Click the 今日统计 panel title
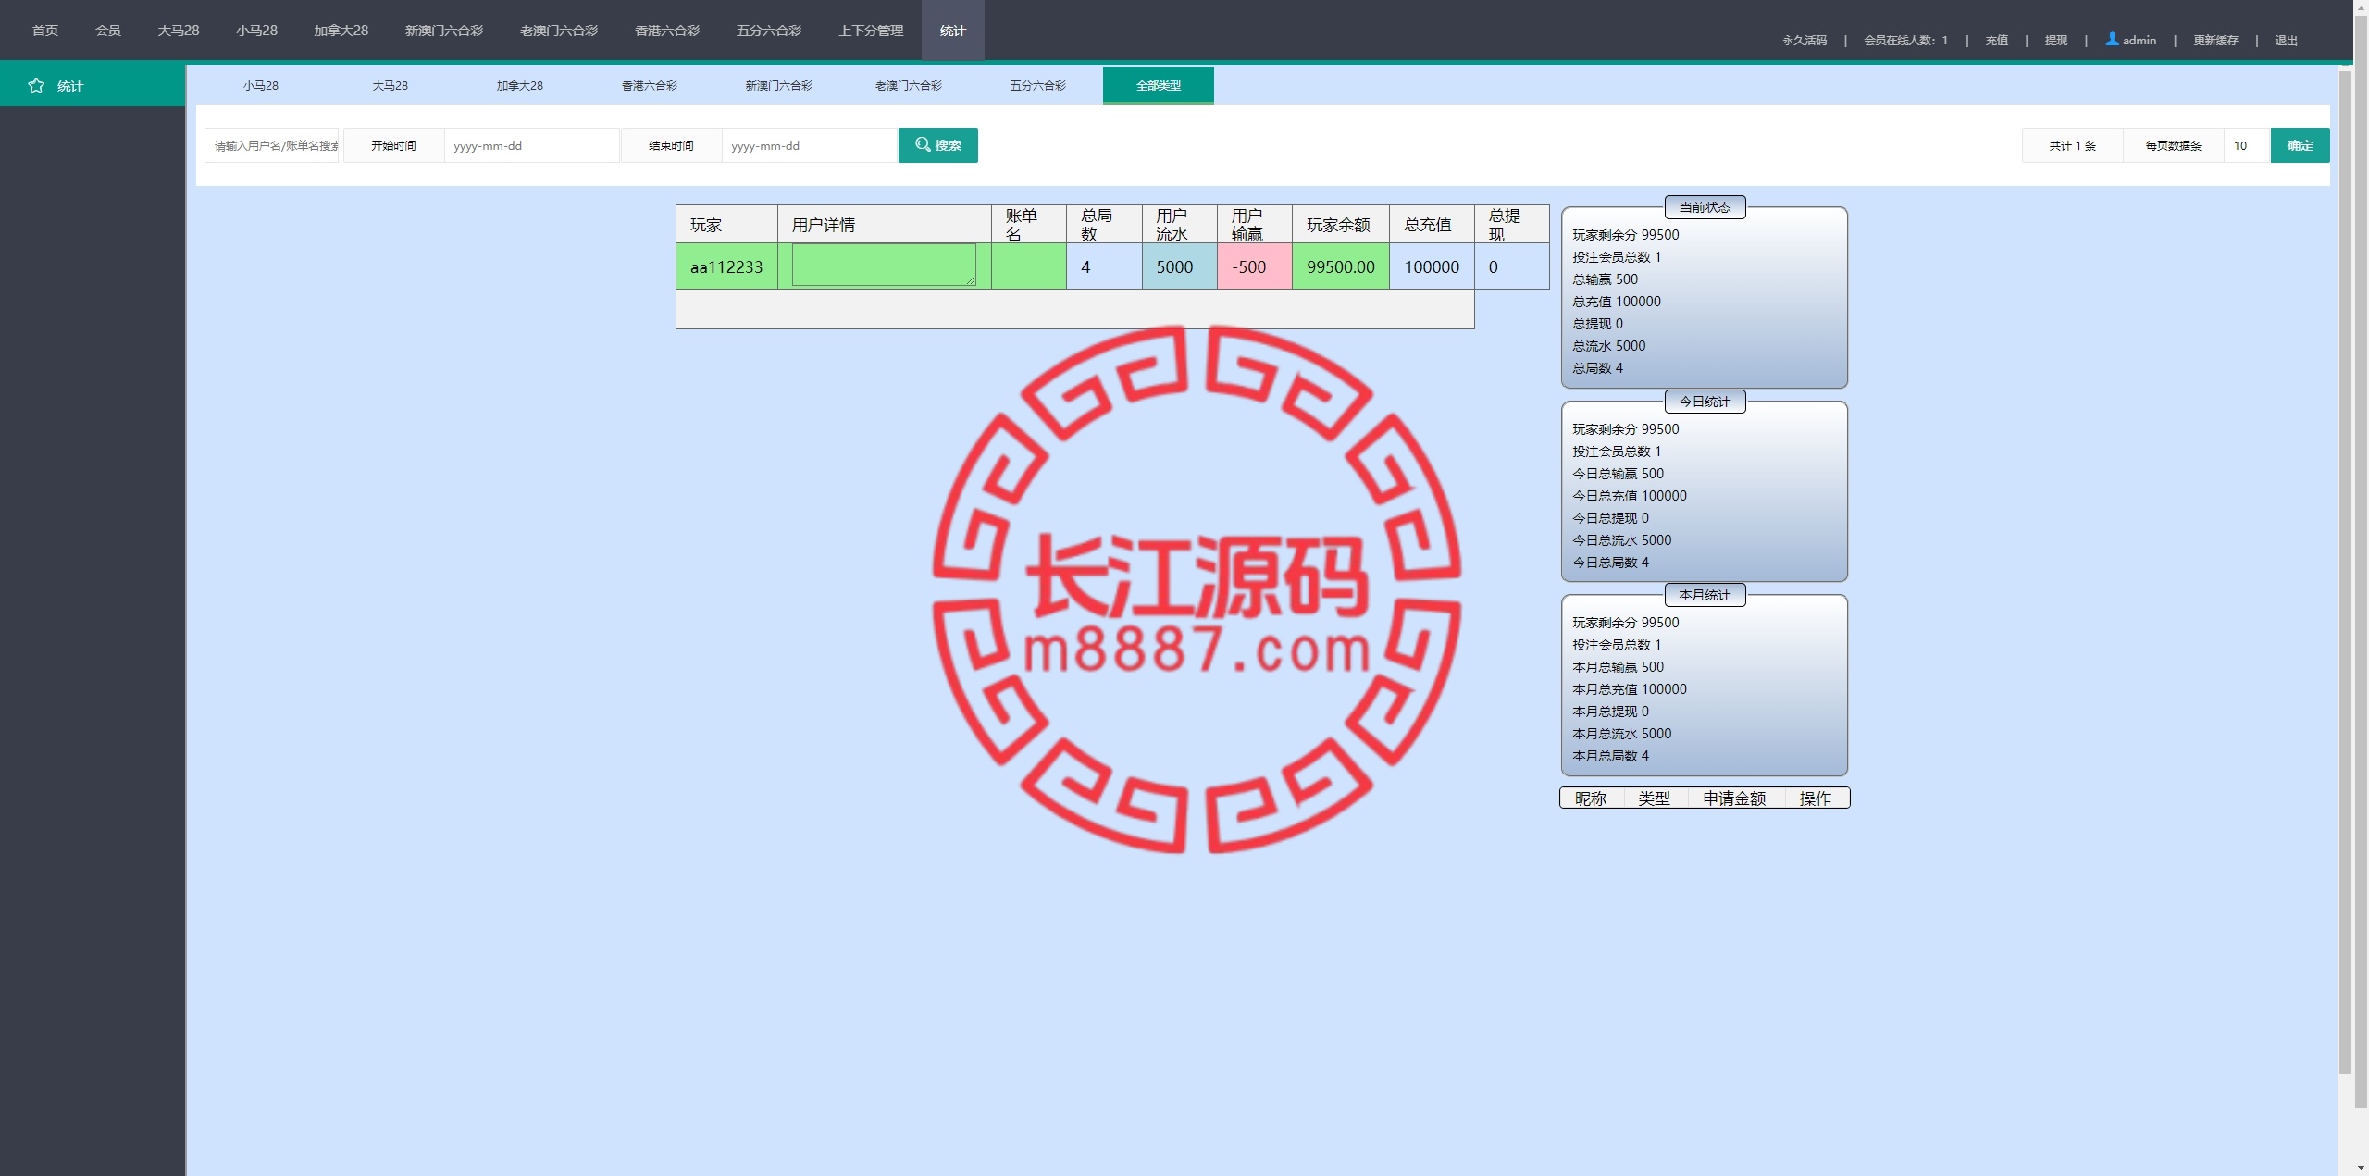 tap(1705, 402)
